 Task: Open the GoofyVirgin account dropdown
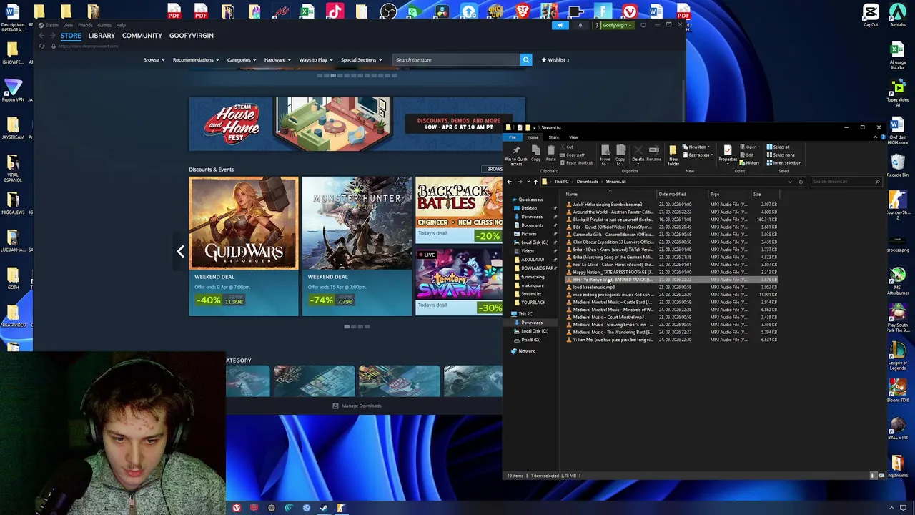(x=617, y=25)
